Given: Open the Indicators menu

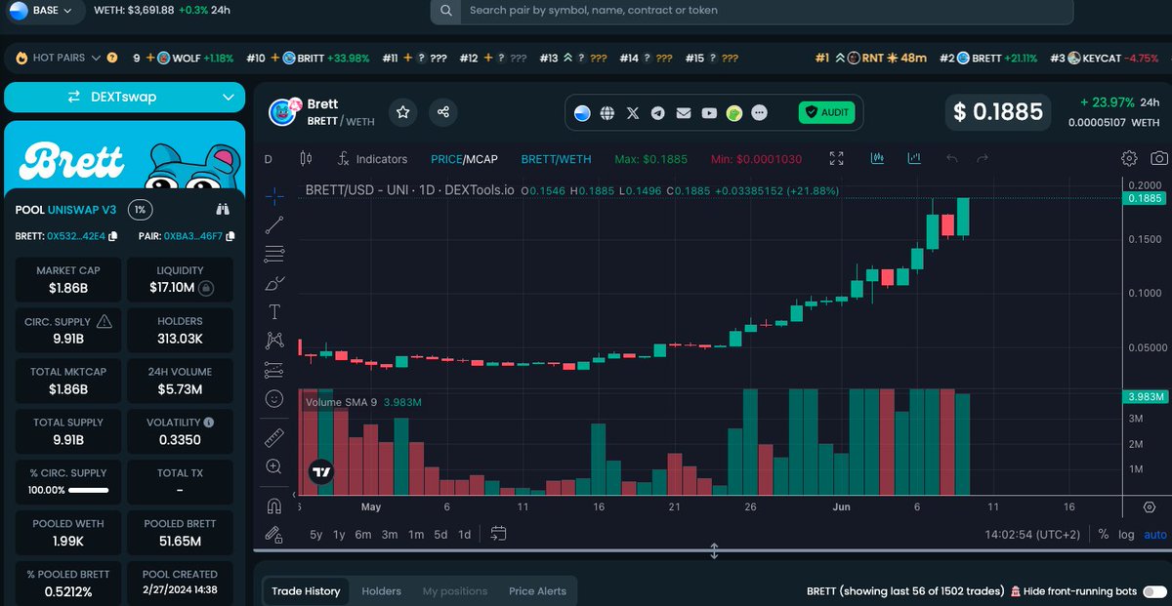Looking at the screenshot, I should coord(372,159).
